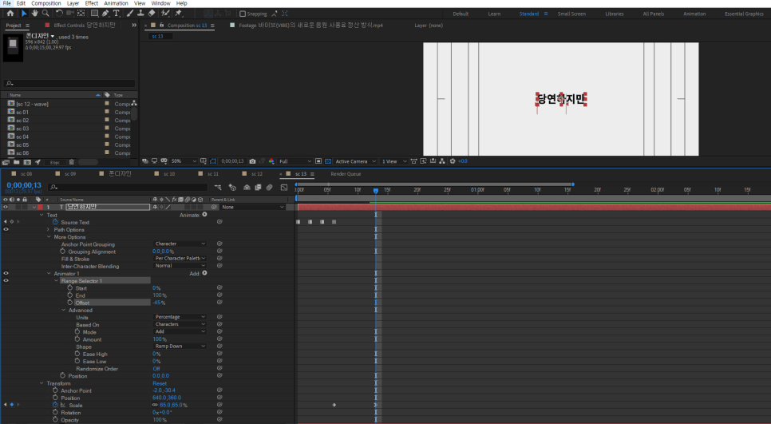Collapse the Advanced group
This screenshot has height=424, width=771.
click(x=63, y=311)
